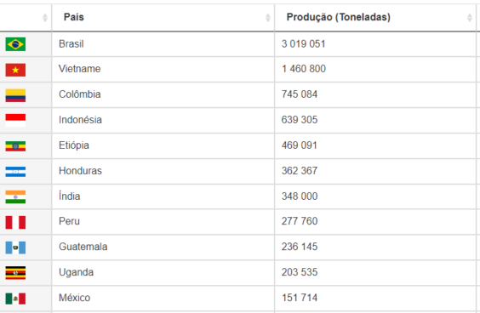Click the Honduras 362 367 value cell
Screen dimensions: 480x313
(x=375, y=171)
